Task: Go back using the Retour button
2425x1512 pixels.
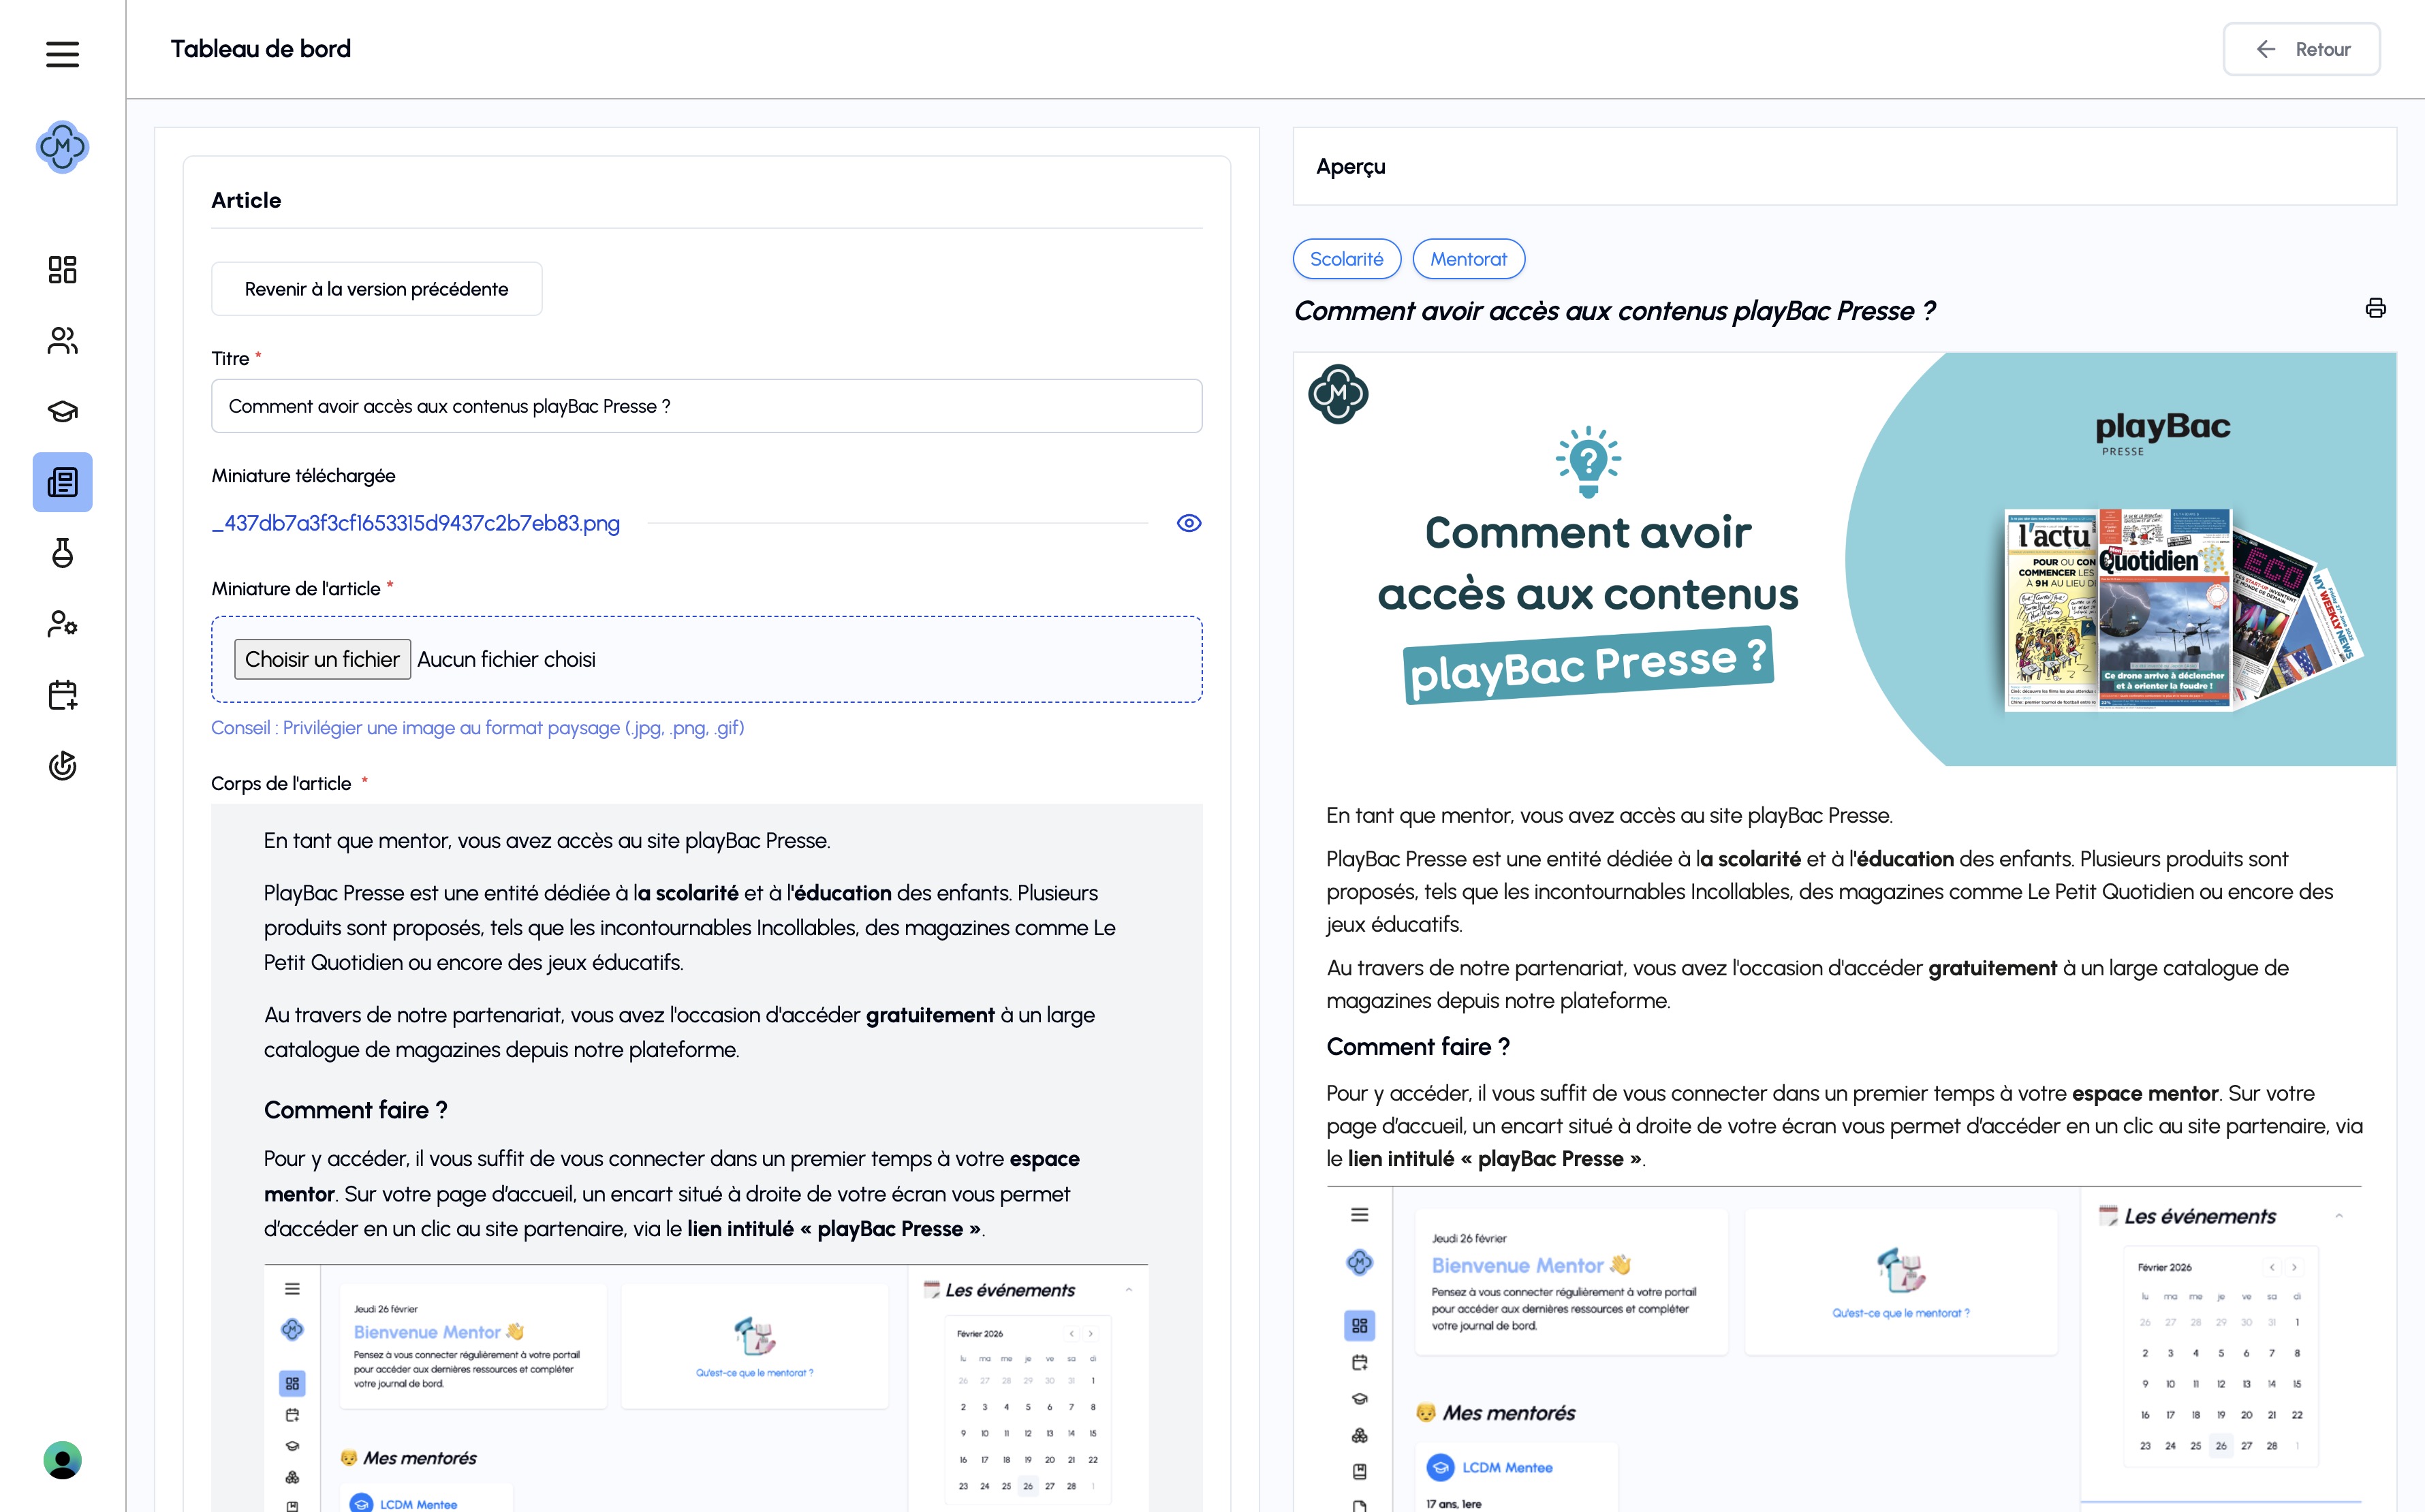Action: point(2301,49)
